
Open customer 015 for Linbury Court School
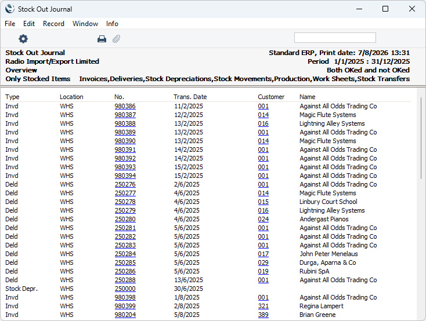[263, 202]
